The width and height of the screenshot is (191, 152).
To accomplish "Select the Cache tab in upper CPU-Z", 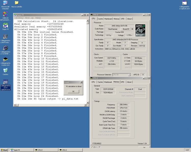I will coord(100,19).
